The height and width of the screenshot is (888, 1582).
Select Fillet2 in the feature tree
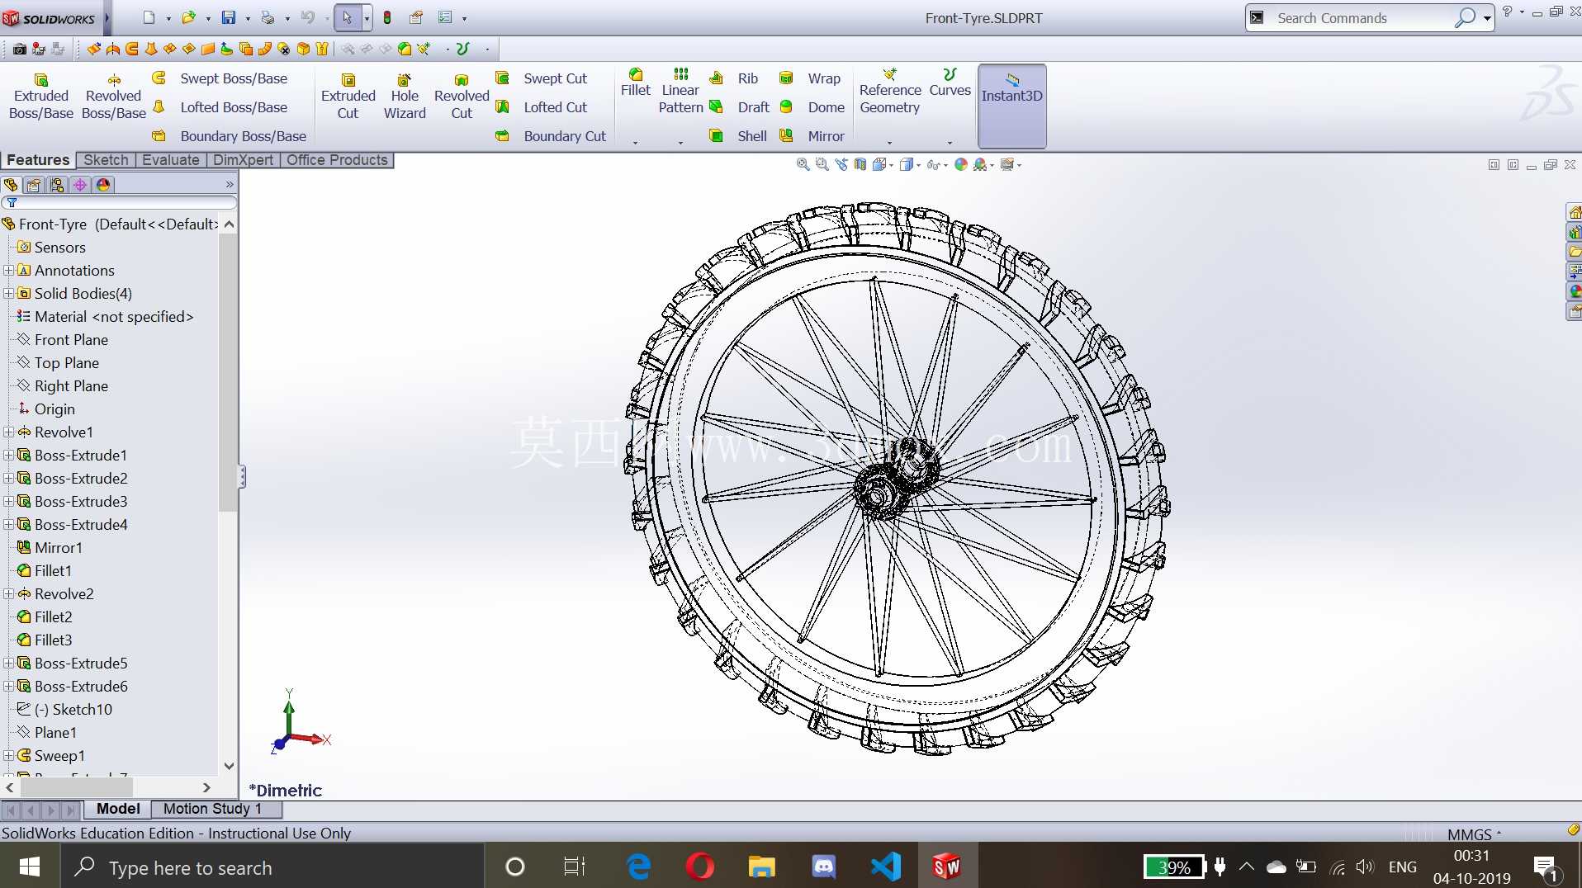[x=53, y=616]
